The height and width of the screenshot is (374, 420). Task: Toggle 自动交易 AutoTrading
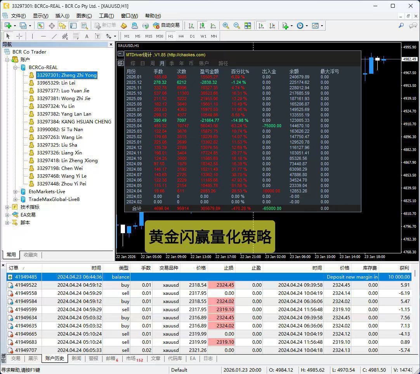167,26
